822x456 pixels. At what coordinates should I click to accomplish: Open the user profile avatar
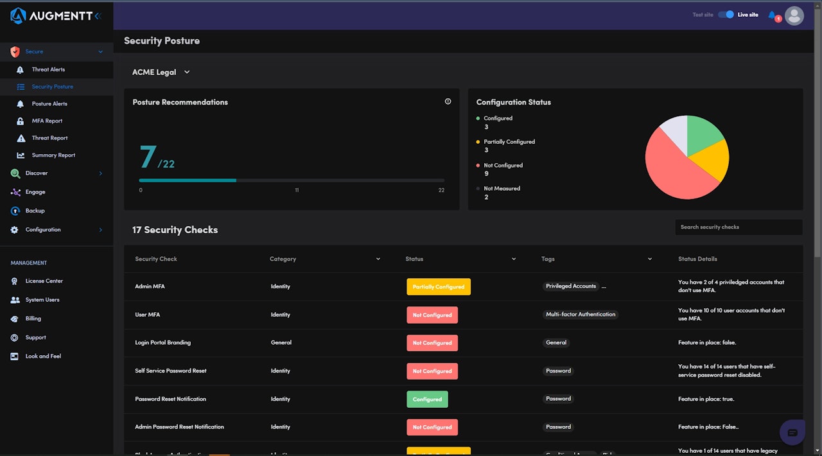pos(794,15)
